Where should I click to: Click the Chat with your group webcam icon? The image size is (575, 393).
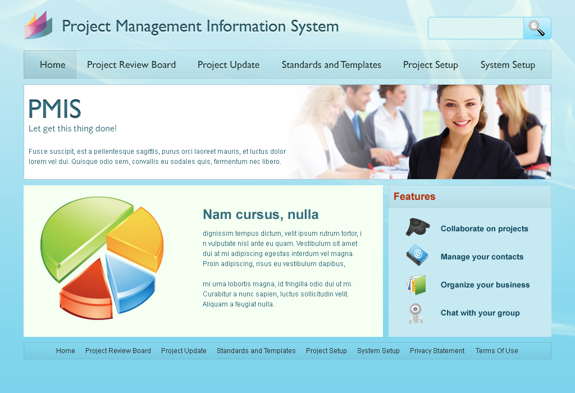416,313
